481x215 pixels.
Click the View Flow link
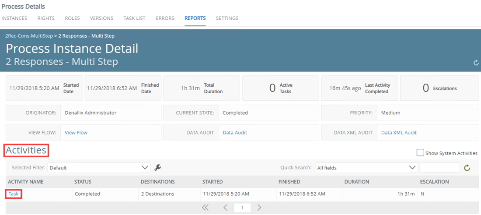coord(76,133)
